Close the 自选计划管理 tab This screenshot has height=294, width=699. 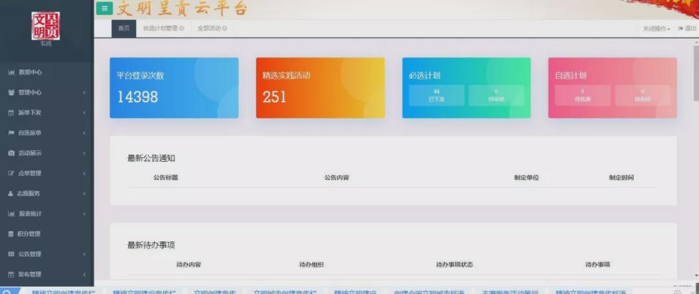click(x=182, y=28)
